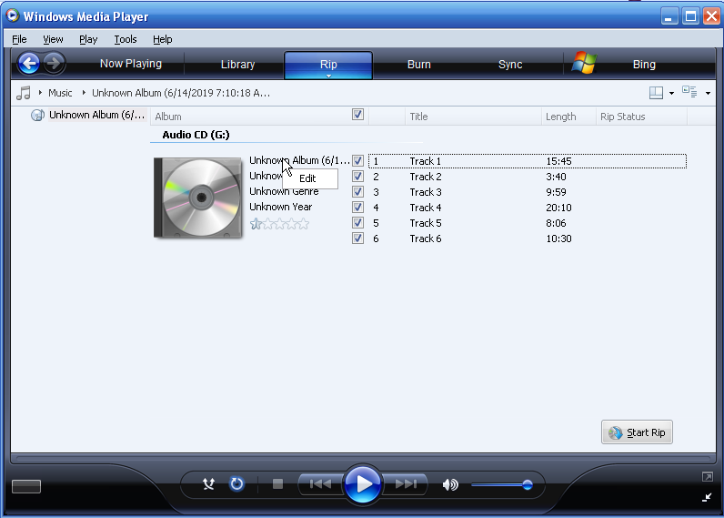This screenshot has width=724, height=518.
Task: Click the now-playing info box at bottom left
Action: [x=25, y=486]
